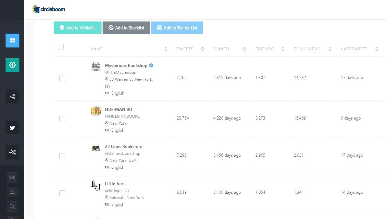
Task: Tick the select-all checkbox in table header
Action: (x=61, y=47)
